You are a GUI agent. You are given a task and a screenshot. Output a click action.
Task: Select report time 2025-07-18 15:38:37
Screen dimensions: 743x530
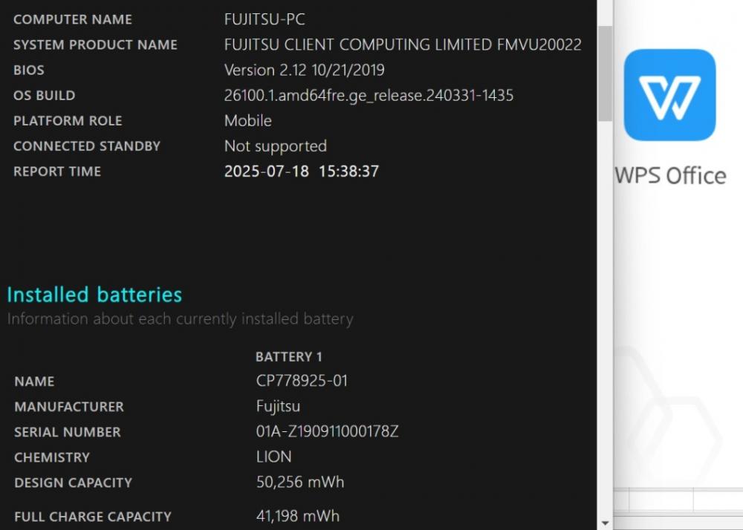coord(302,171)
